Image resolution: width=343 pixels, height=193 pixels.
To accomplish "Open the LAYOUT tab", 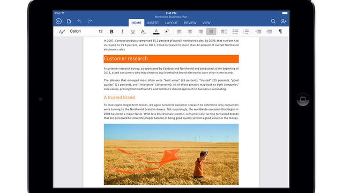I will (171, 23).
